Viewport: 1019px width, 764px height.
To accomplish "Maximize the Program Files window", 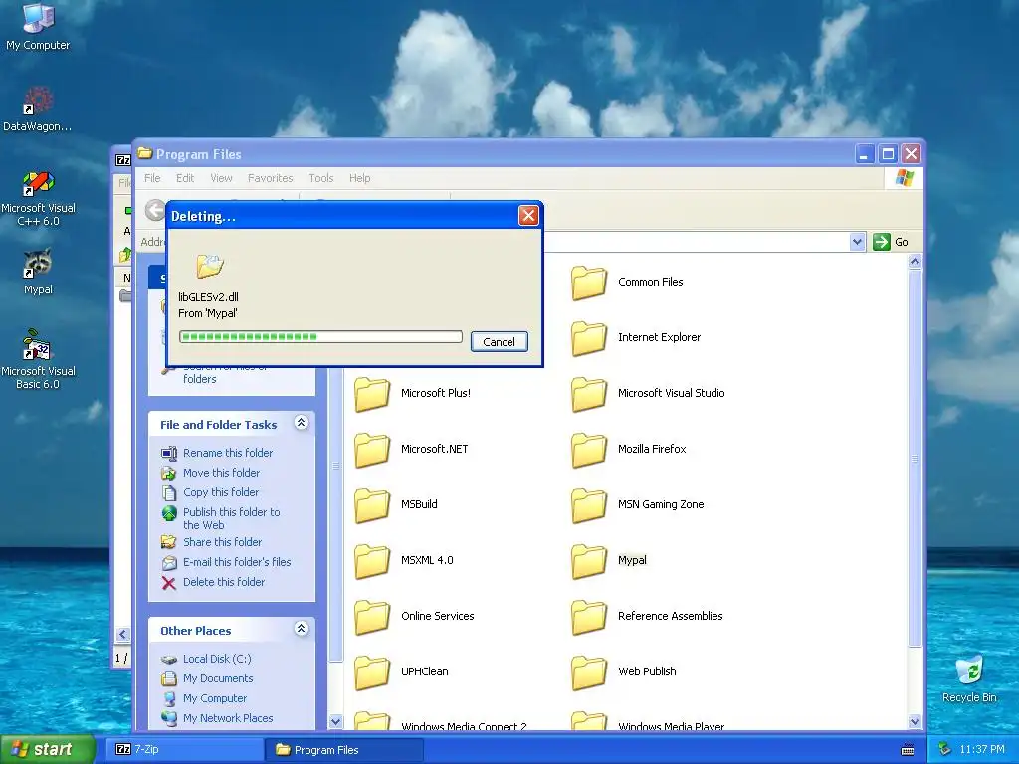I will tap(888, 154).
